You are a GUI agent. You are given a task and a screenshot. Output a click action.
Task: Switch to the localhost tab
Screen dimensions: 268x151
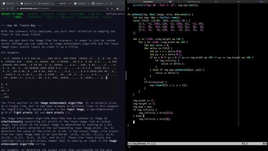coord(46,3)
